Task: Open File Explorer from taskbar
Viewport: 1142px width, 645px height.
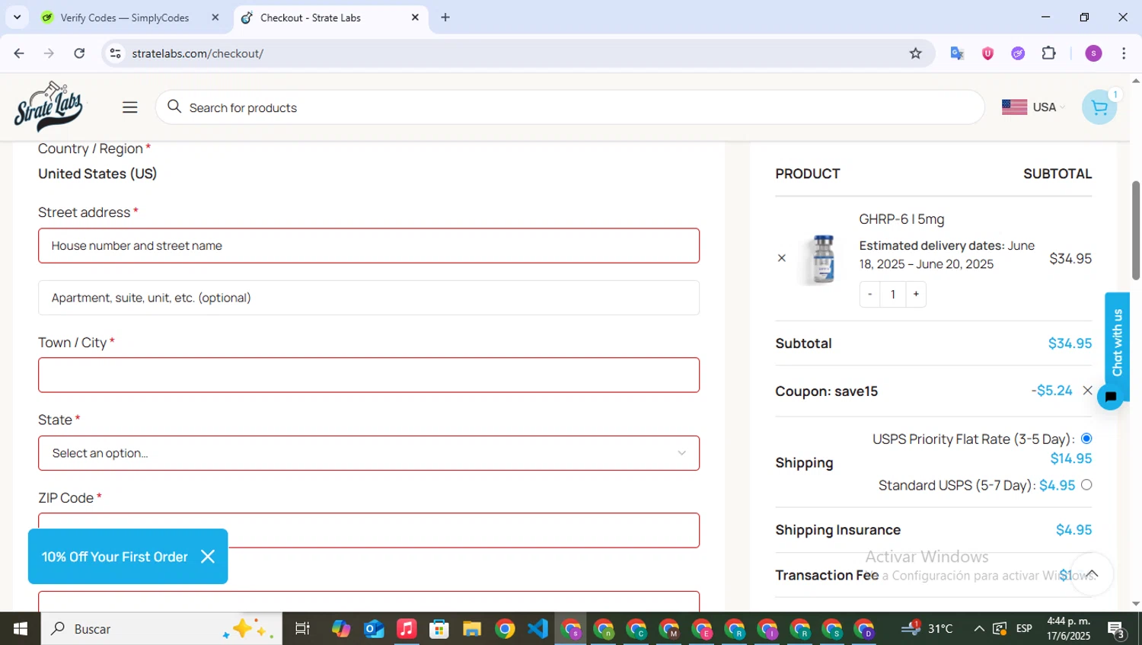Action: 472,629
